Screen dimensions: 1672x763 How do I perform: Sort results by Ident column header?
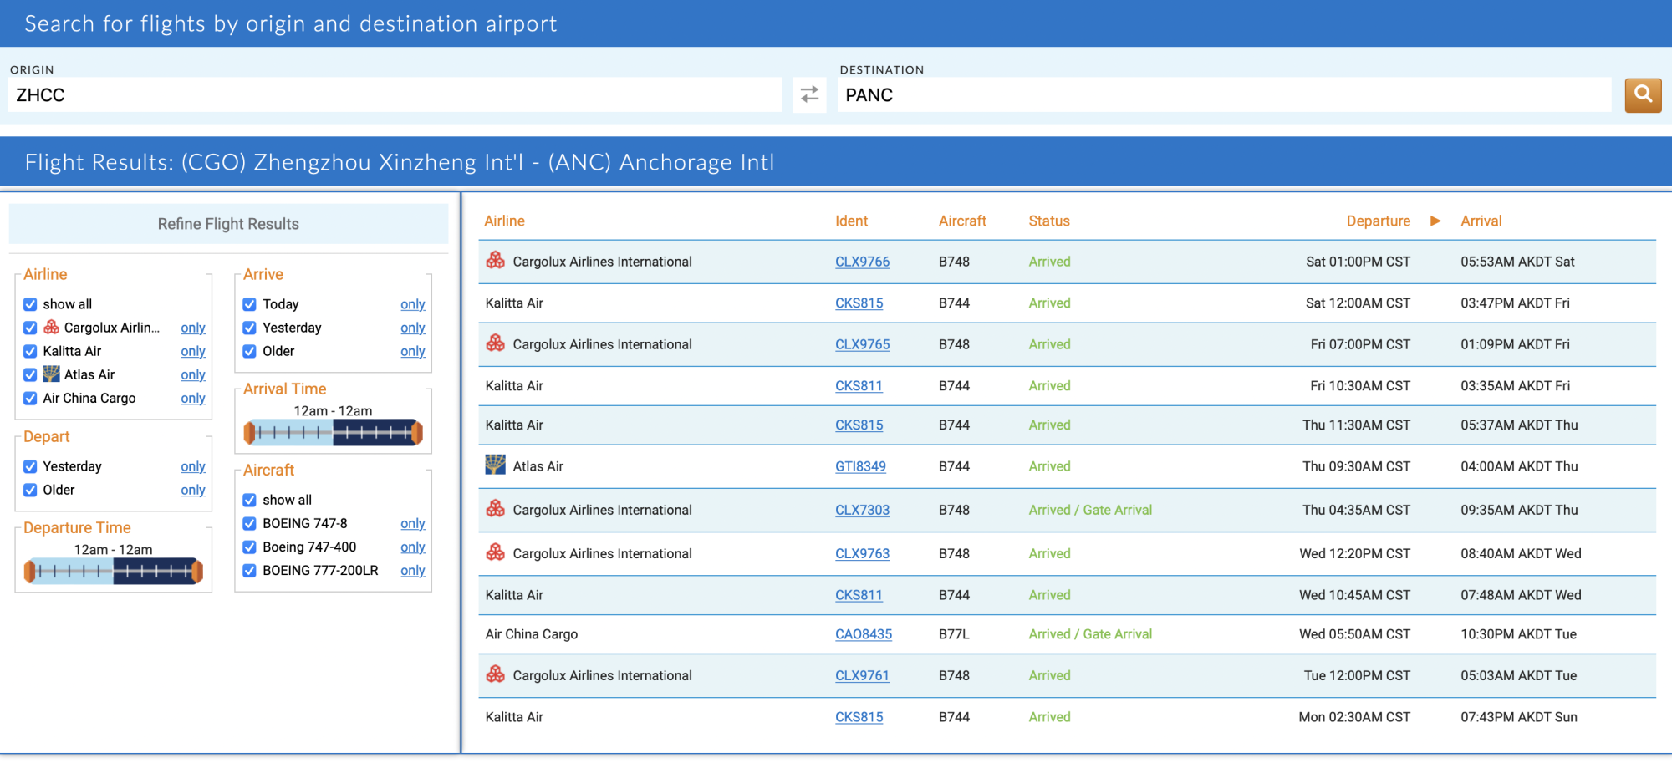click(x=851, y=221)
